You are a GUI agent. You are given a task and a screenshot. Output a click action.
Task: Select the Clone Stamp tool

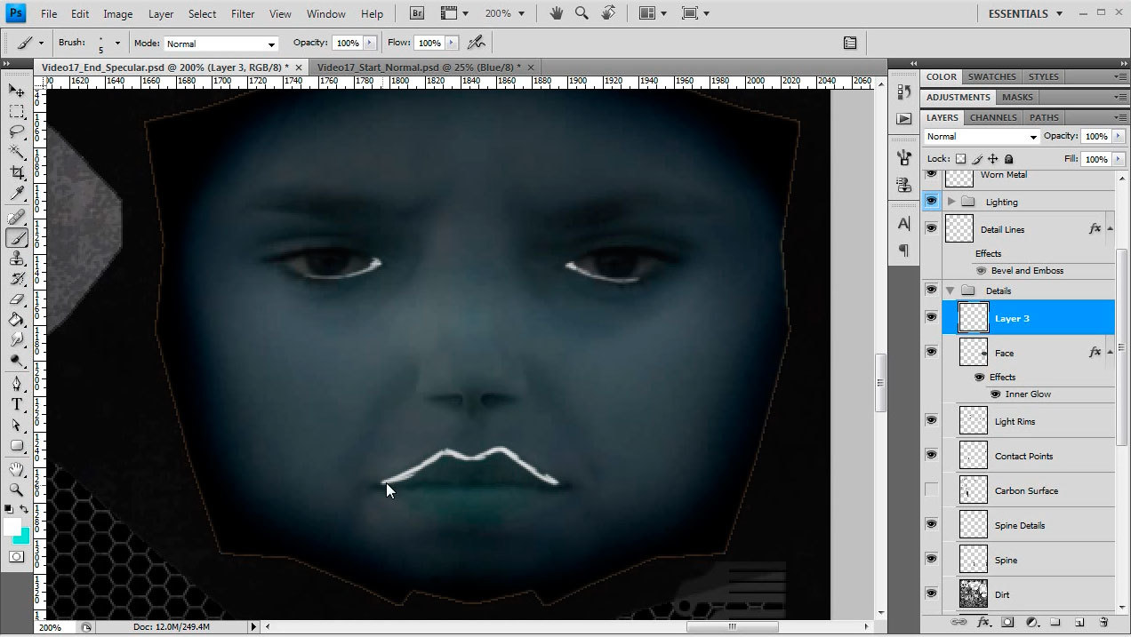17,259
